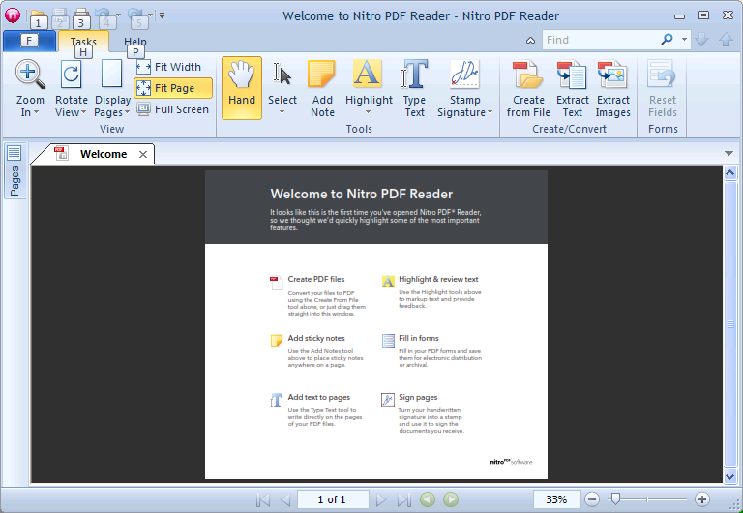The height and width of the screenshot is (513, 743).
Task: Click the zoom out minus button
Action: pos(592,499)
